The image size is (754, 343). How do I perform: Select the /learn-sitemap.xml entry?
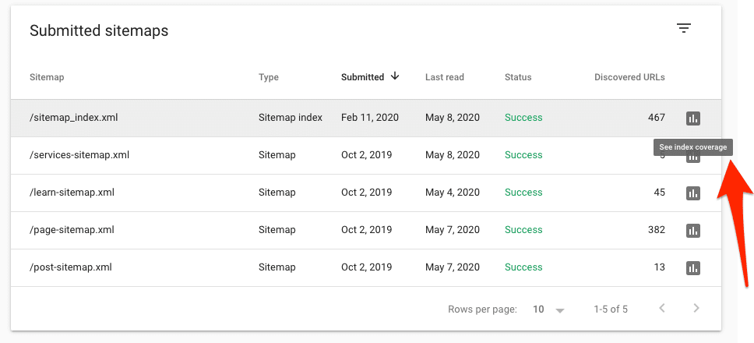click(x=73, y=193)
